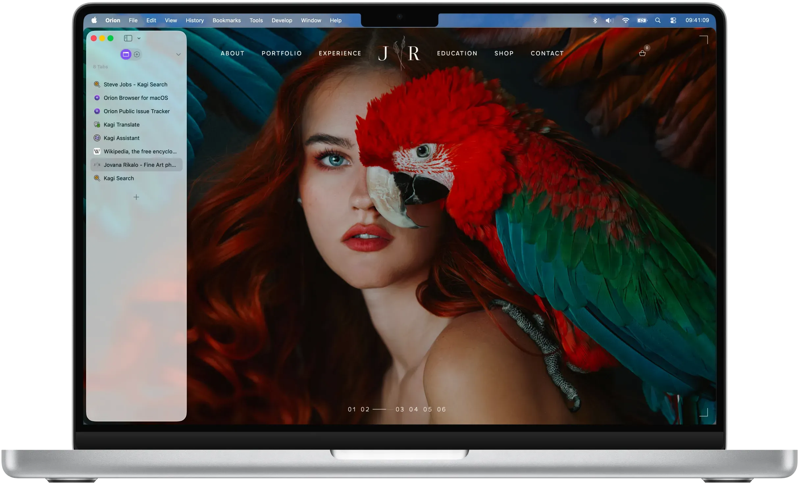Toggle the sidebar visibility
The image size is (800, 483).
tap(128, 38)
